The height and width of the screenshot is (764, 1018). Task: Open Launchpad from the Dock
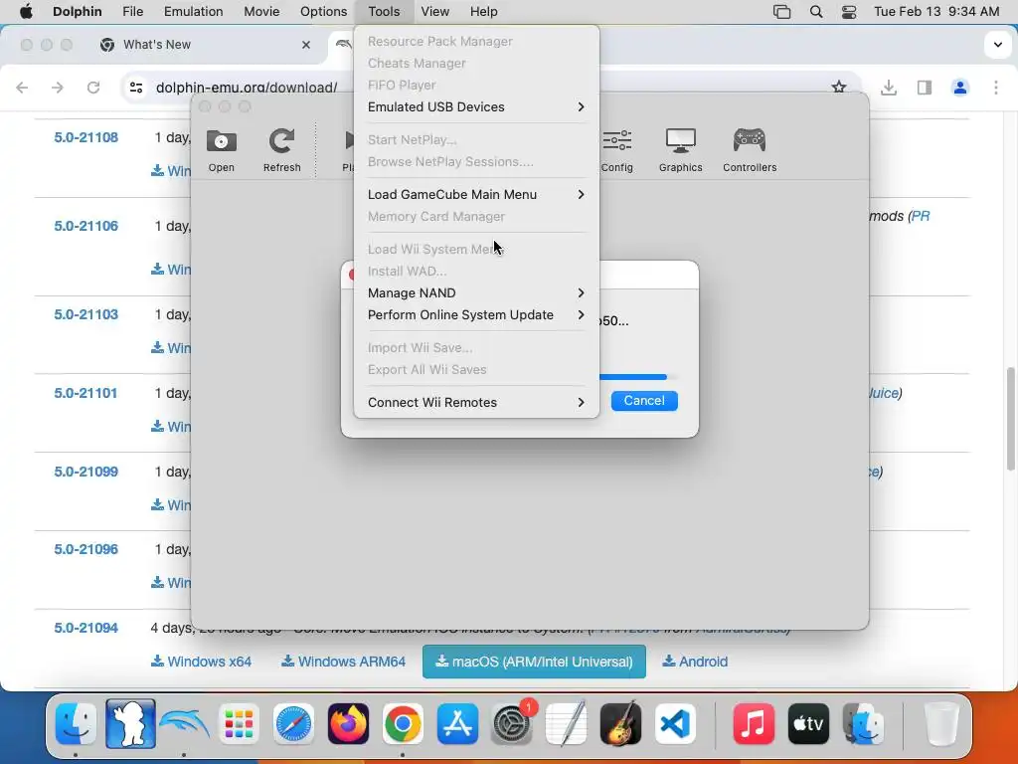(239, 723)
